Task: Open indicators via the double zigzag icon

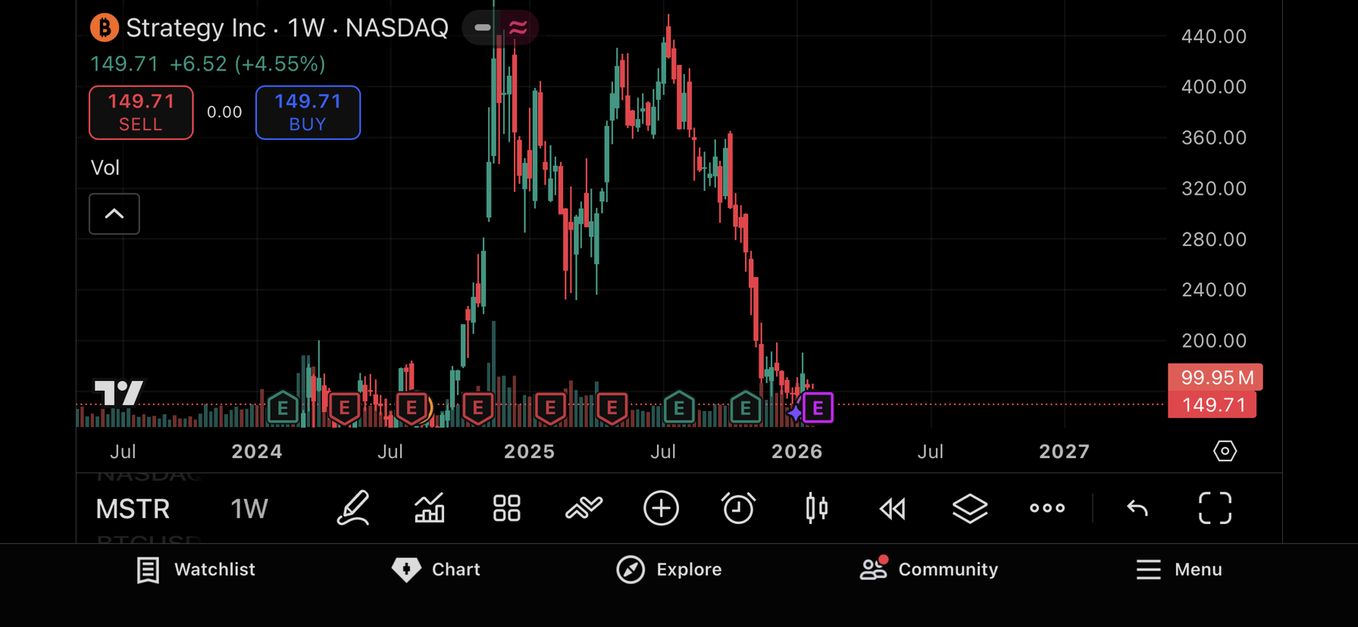Action: 584,508
